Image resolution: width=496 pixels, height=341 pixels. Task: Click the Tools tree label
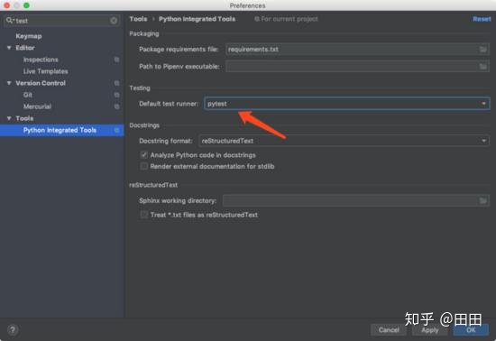24,118
